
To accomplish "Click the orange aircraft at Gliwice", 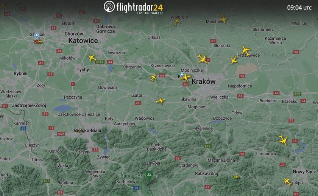I will tap(38, 42).
